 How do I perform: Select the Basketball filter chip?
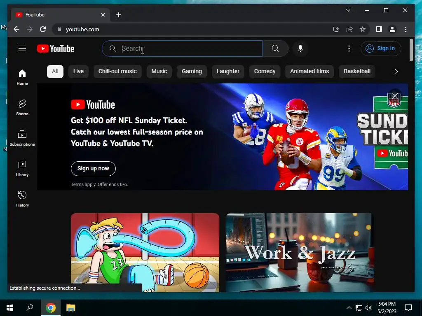click(357, 72)
